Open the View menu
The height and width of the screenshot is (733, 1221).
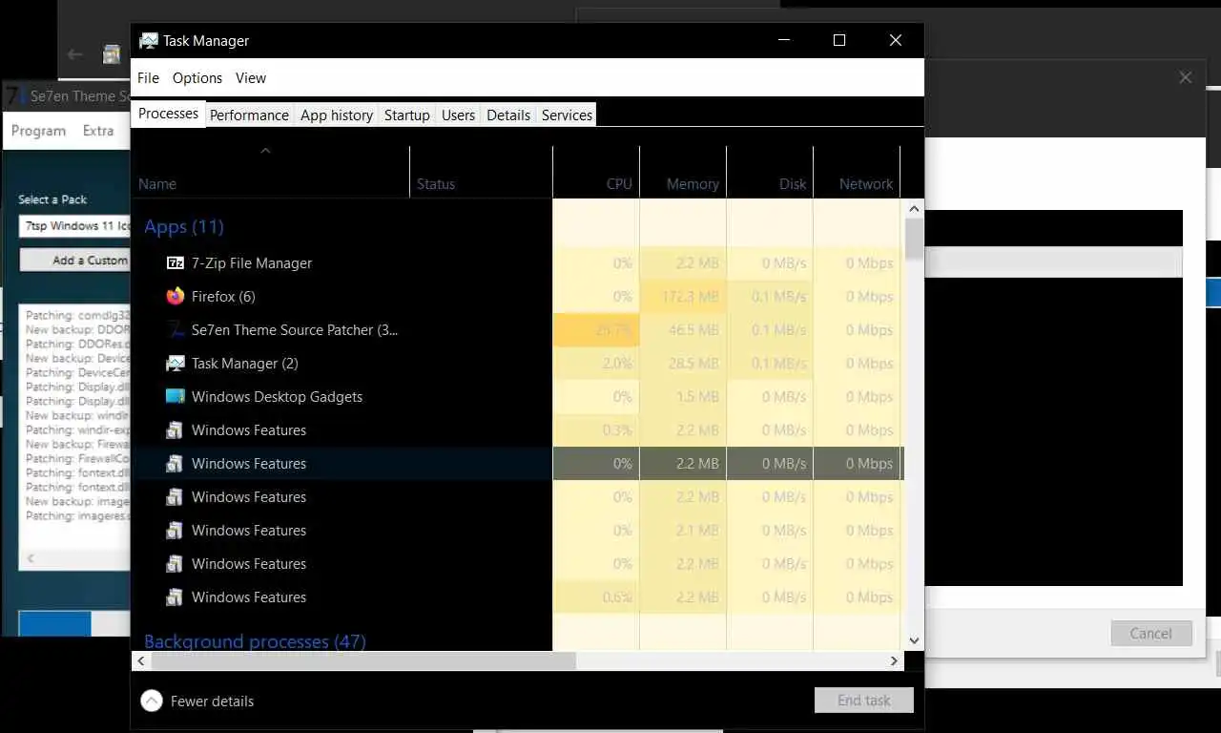click(251, 78)
